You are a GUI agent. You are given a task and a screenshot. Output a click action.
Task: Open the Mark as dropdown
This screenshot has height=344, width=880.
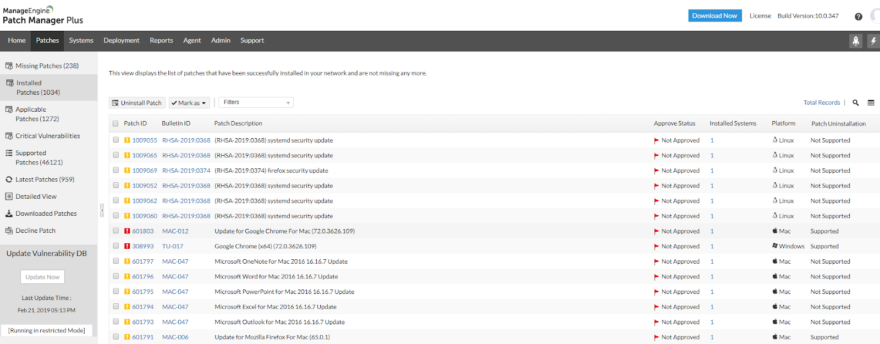(189, 103)
